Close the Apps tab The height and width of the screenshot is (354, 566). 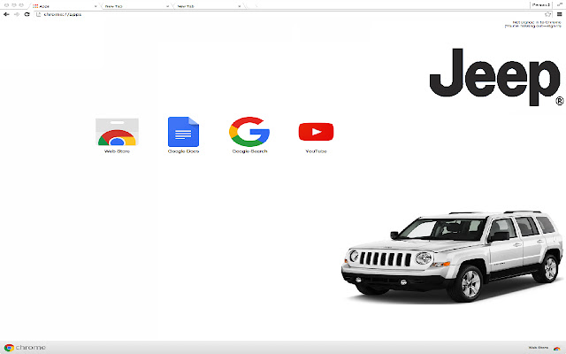pyautogui.click(x=96, y=6)
